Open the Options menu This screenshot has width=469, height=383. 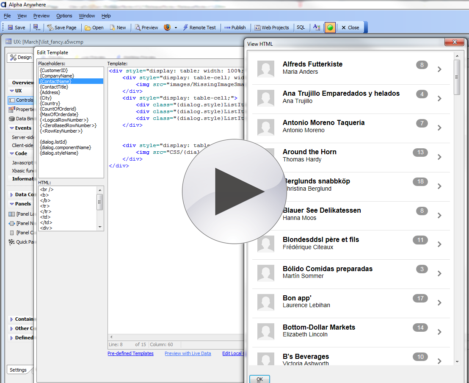[64, 16]
